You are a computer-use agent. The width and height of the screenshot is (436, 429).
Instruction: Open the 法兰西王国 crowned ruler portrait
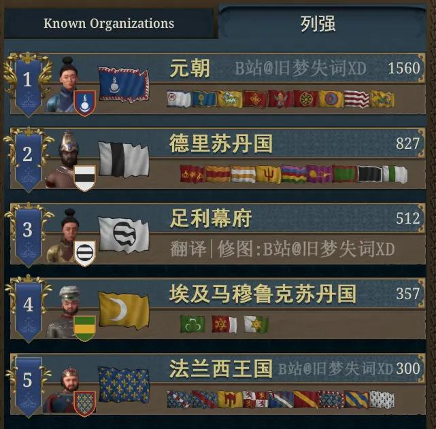65,389
